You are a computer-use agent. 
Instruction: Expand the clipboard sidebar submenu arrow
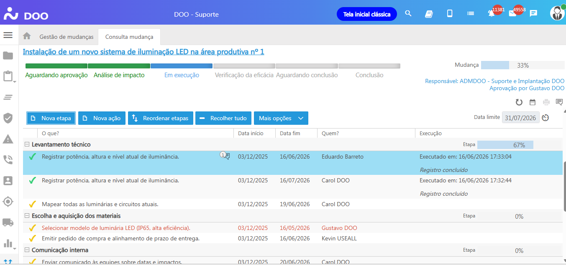pos(15,82)
